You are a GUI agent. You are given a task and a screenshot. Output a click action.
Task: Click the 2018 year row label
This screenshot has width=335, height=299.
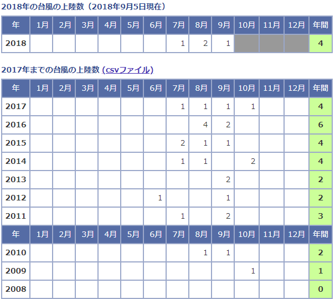16,43
